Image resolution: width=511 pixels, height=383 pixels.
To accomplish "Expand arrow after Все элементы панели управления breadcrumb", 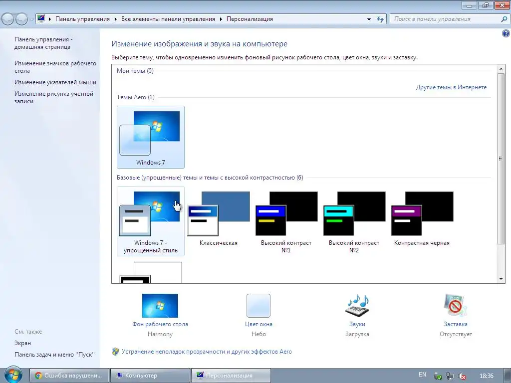I will click(x=221, y=19).
